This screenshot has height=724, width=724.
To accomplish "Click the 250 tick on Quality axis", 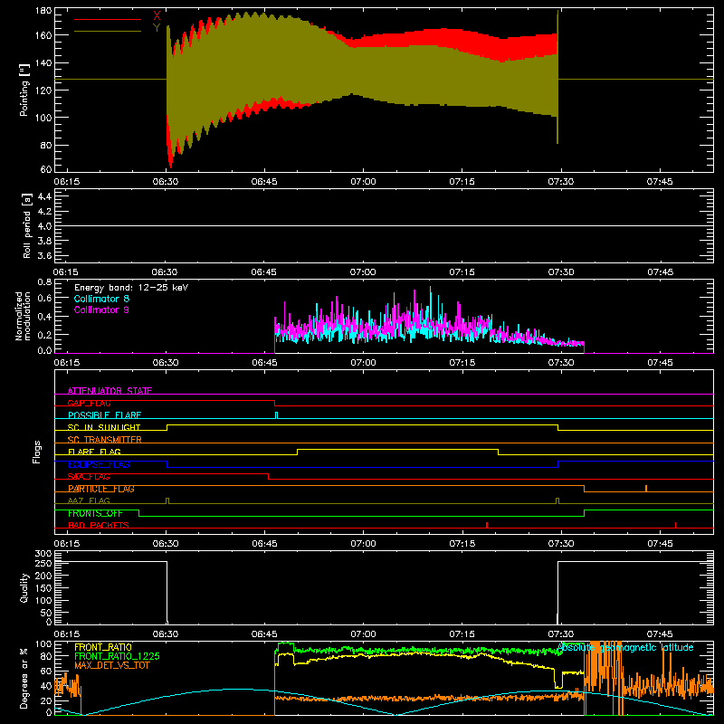I will coord(43,563).
